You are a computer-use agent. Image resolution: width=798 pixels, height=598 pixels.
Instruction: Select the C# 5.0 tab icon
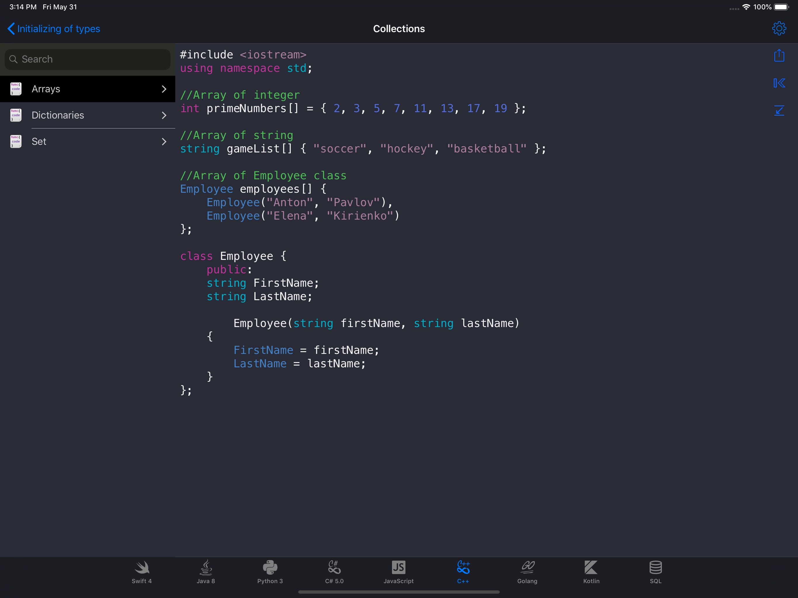click(x=334, y=568)
